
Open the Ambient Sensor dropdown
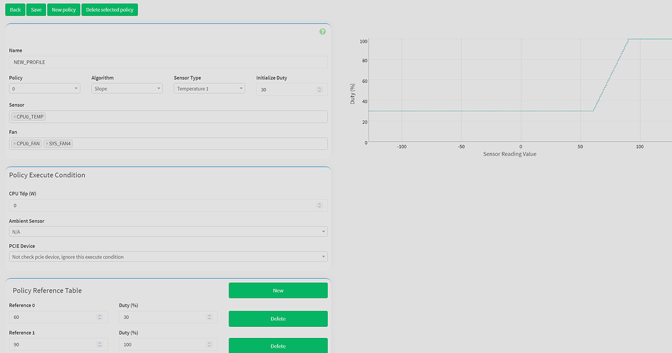[x=168, y=232]
